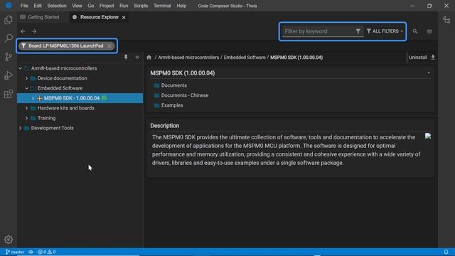Screen dimensions: 455x256
Task: Remove the LP-MSPM0L1306 board filter
Action: (109, 46)
